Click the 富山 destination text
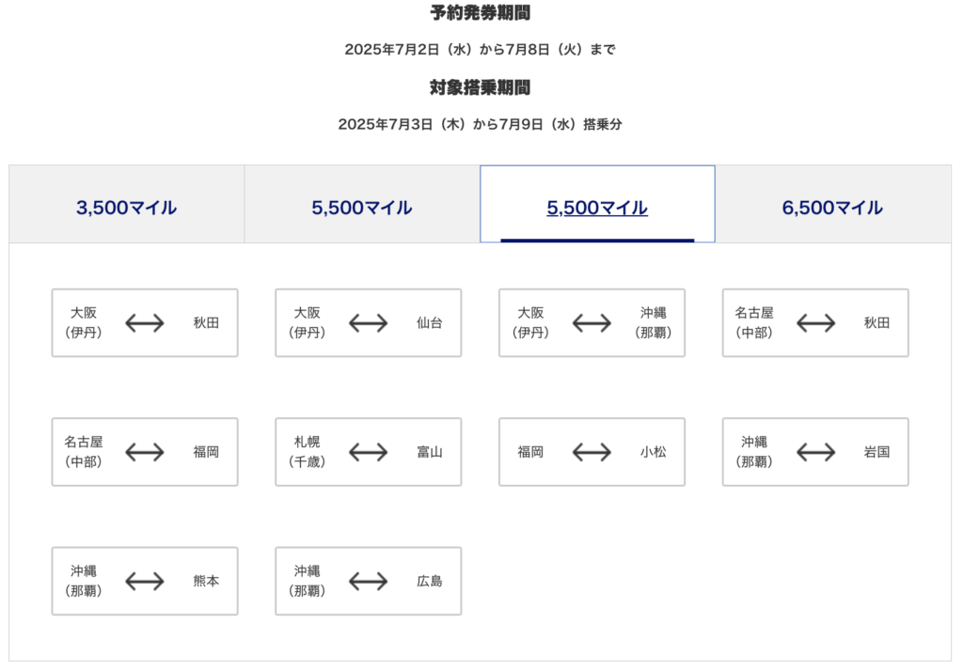This screenshot has width=963, height=670. (430, 452)
